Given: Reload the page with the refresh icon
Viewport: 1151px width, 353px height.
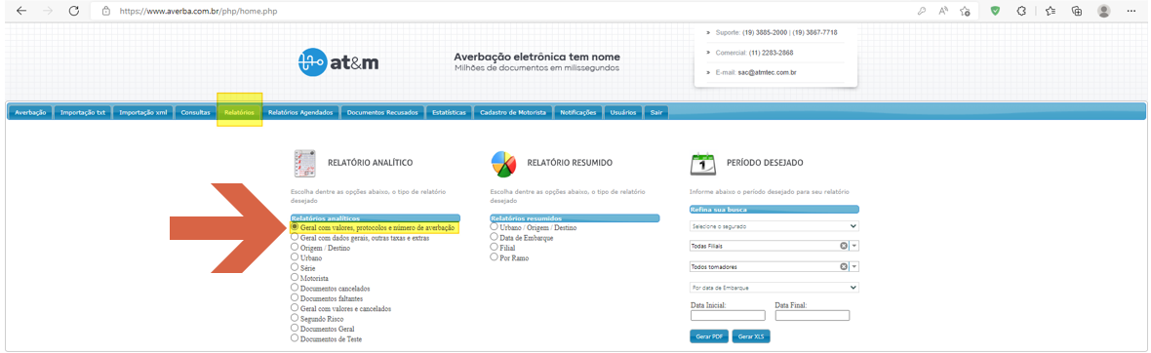Looking at the screenshot, I should [x=73, y=11].
